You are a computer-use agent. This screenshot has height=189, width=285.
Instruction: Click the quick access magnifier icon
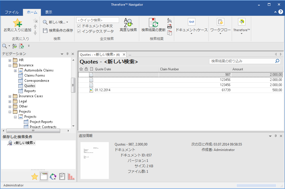coord(5,46)
